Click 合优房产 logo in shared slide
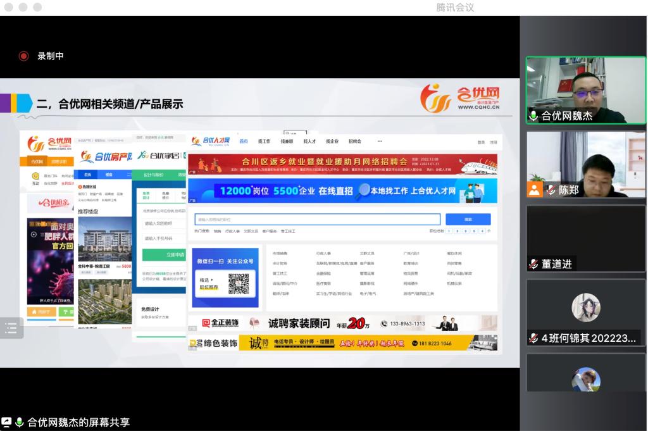Screen dimensions: 648x431 click(106, 156)
